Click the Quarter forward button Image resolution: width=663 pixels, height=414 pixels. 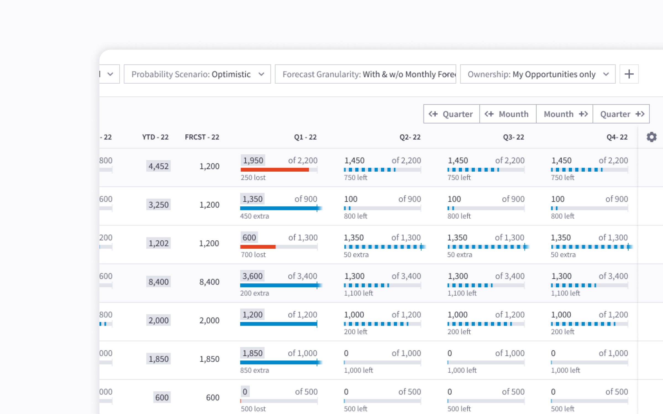(x=621, y=114)
